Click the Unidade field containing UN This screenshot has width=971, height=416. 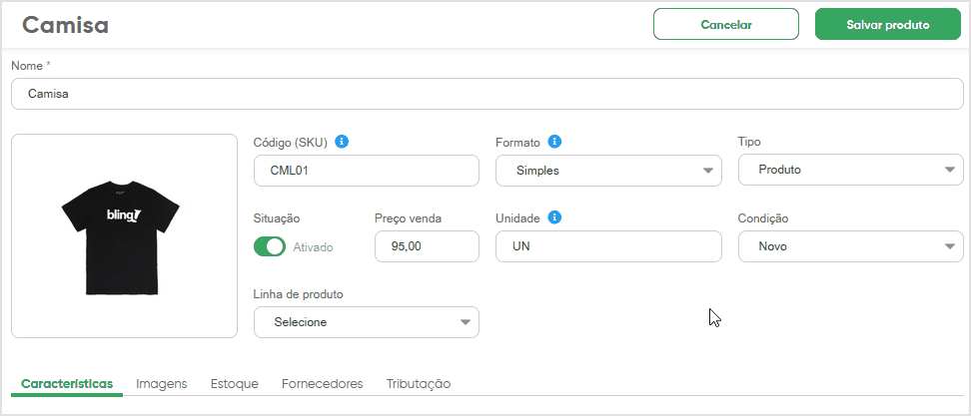(x=608, y=246)
